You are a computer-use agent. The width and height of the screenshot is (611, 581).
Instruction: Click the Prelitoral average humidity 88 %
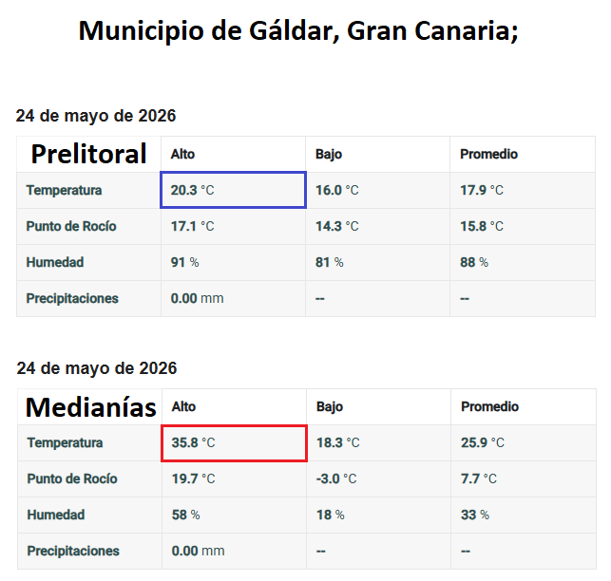pos(474,262)
